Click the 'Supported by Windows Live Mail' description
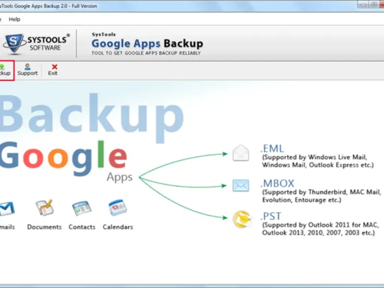Viewport: 384px width, 288px height. click(x=318, y=161)
